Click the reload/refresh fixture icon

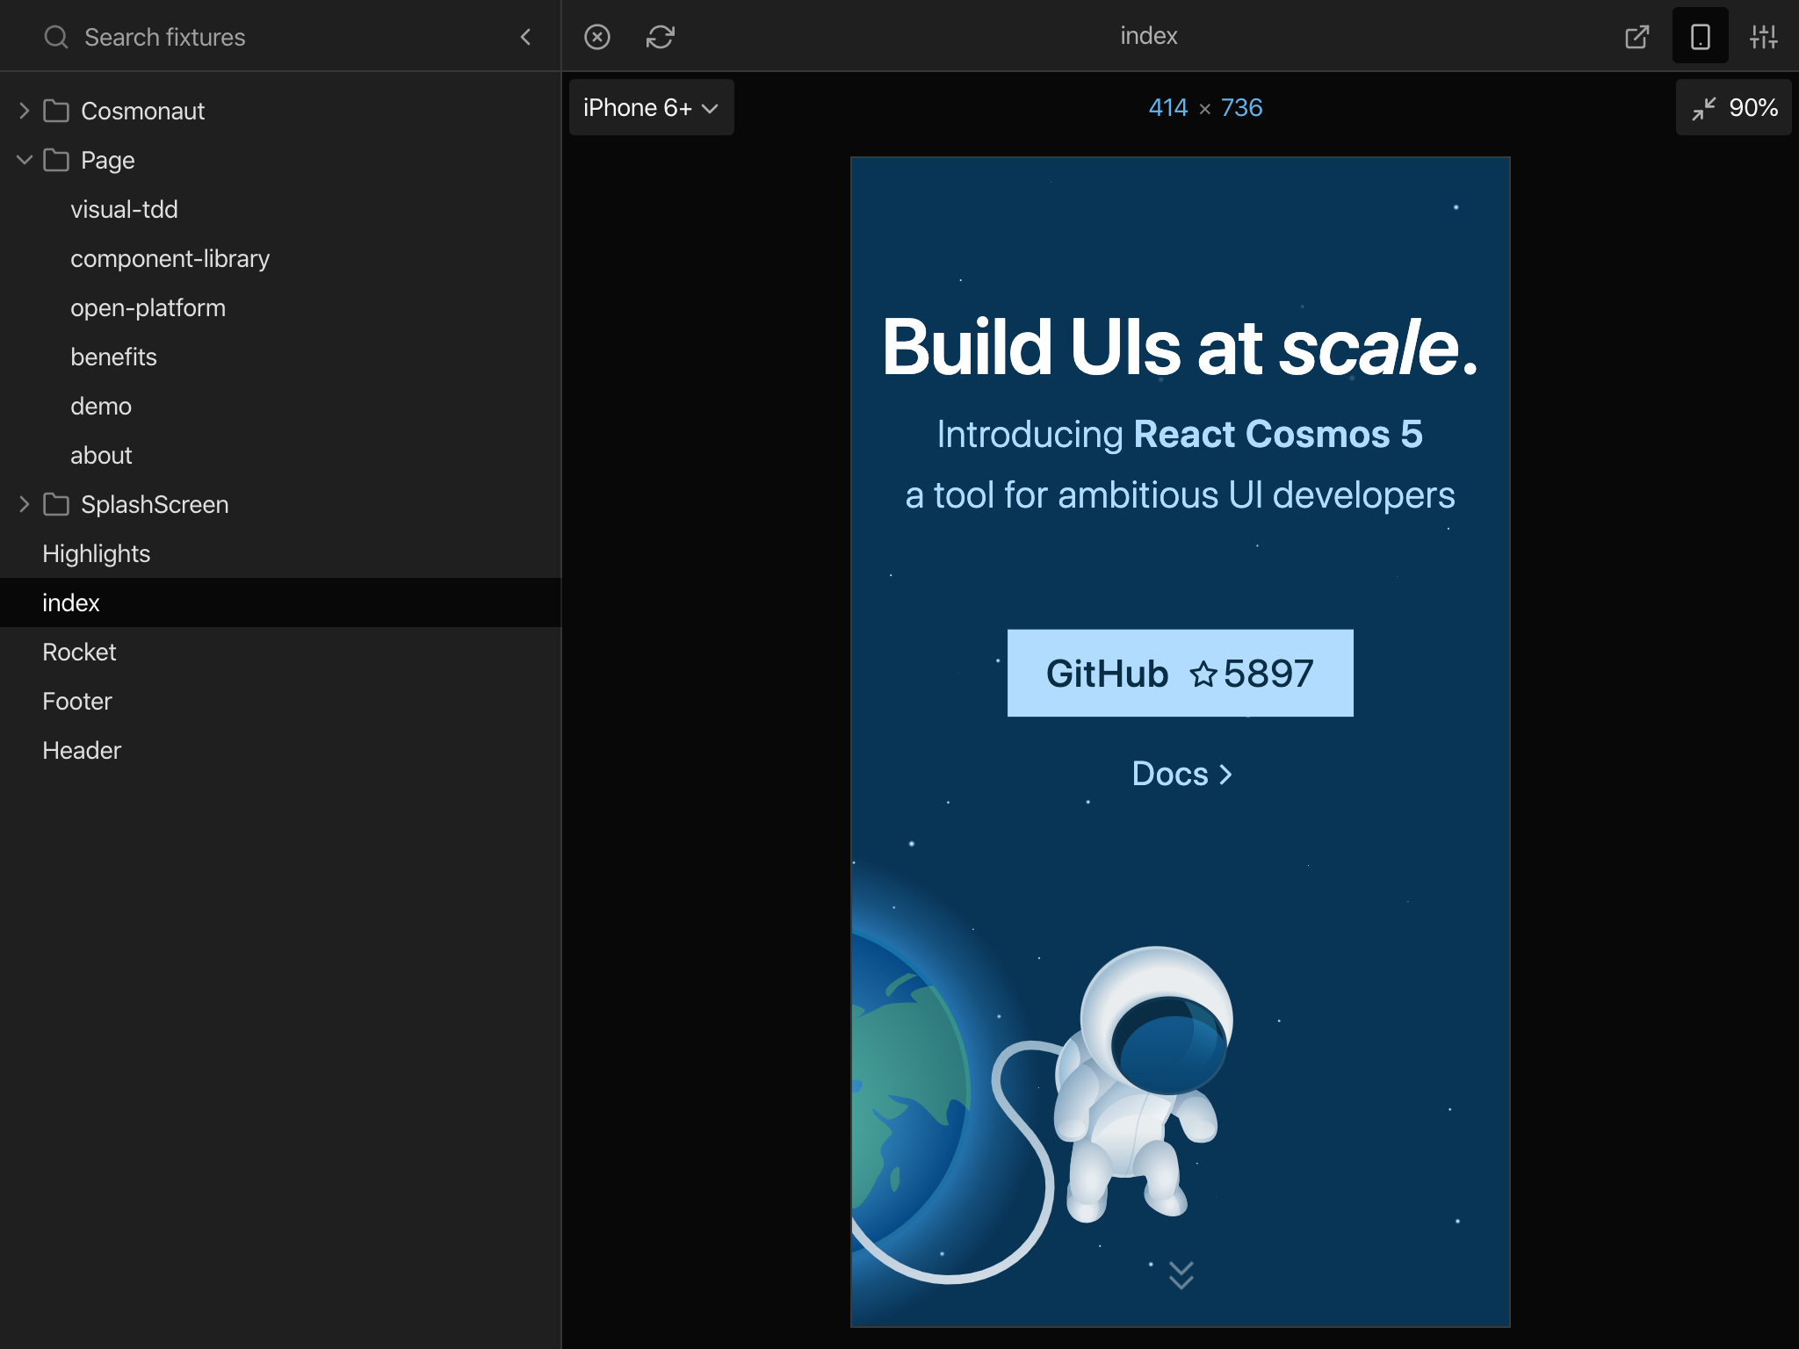click(660, 35)
